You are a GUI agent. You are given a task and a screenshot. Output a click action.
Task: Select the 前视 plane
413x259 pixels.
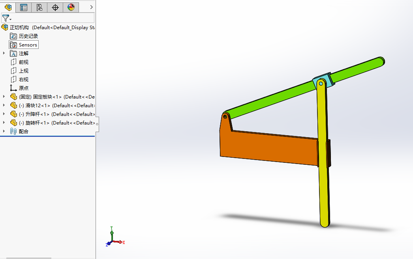23,62
